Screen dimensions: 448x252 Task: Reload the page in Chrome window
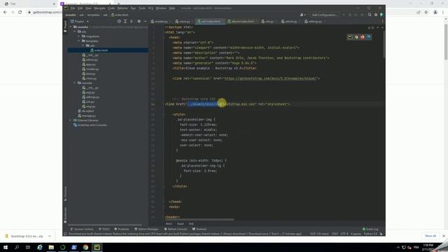tap(20, 13)
